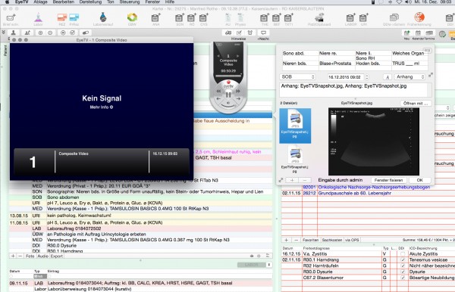Click the red record button on EyeTV remote

coord(228,82)
